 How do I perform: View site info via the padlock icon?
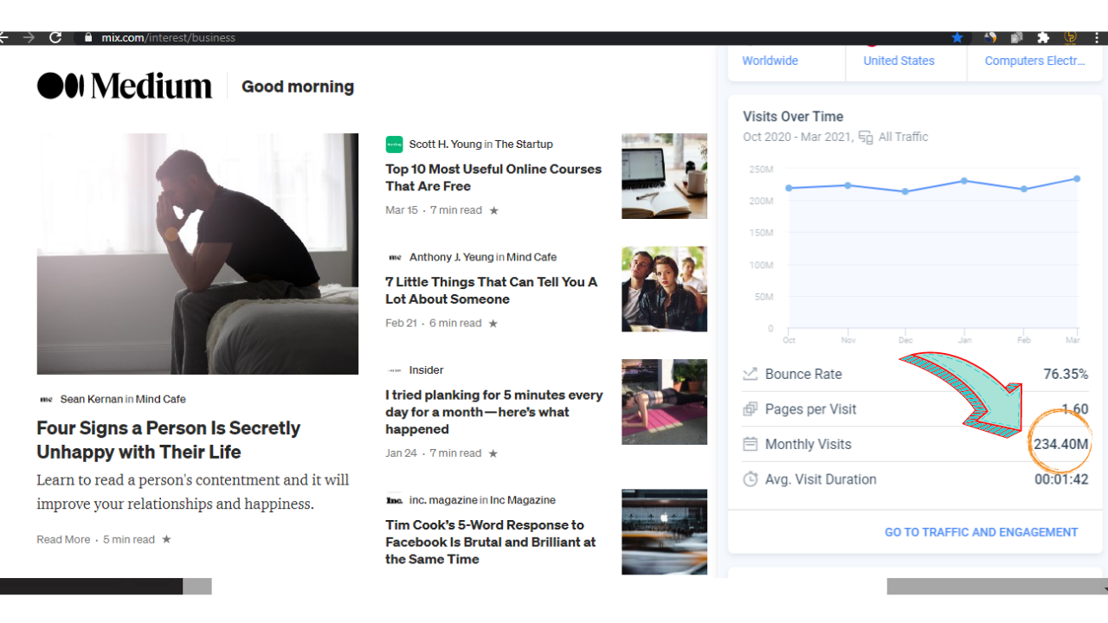point(88,38)
